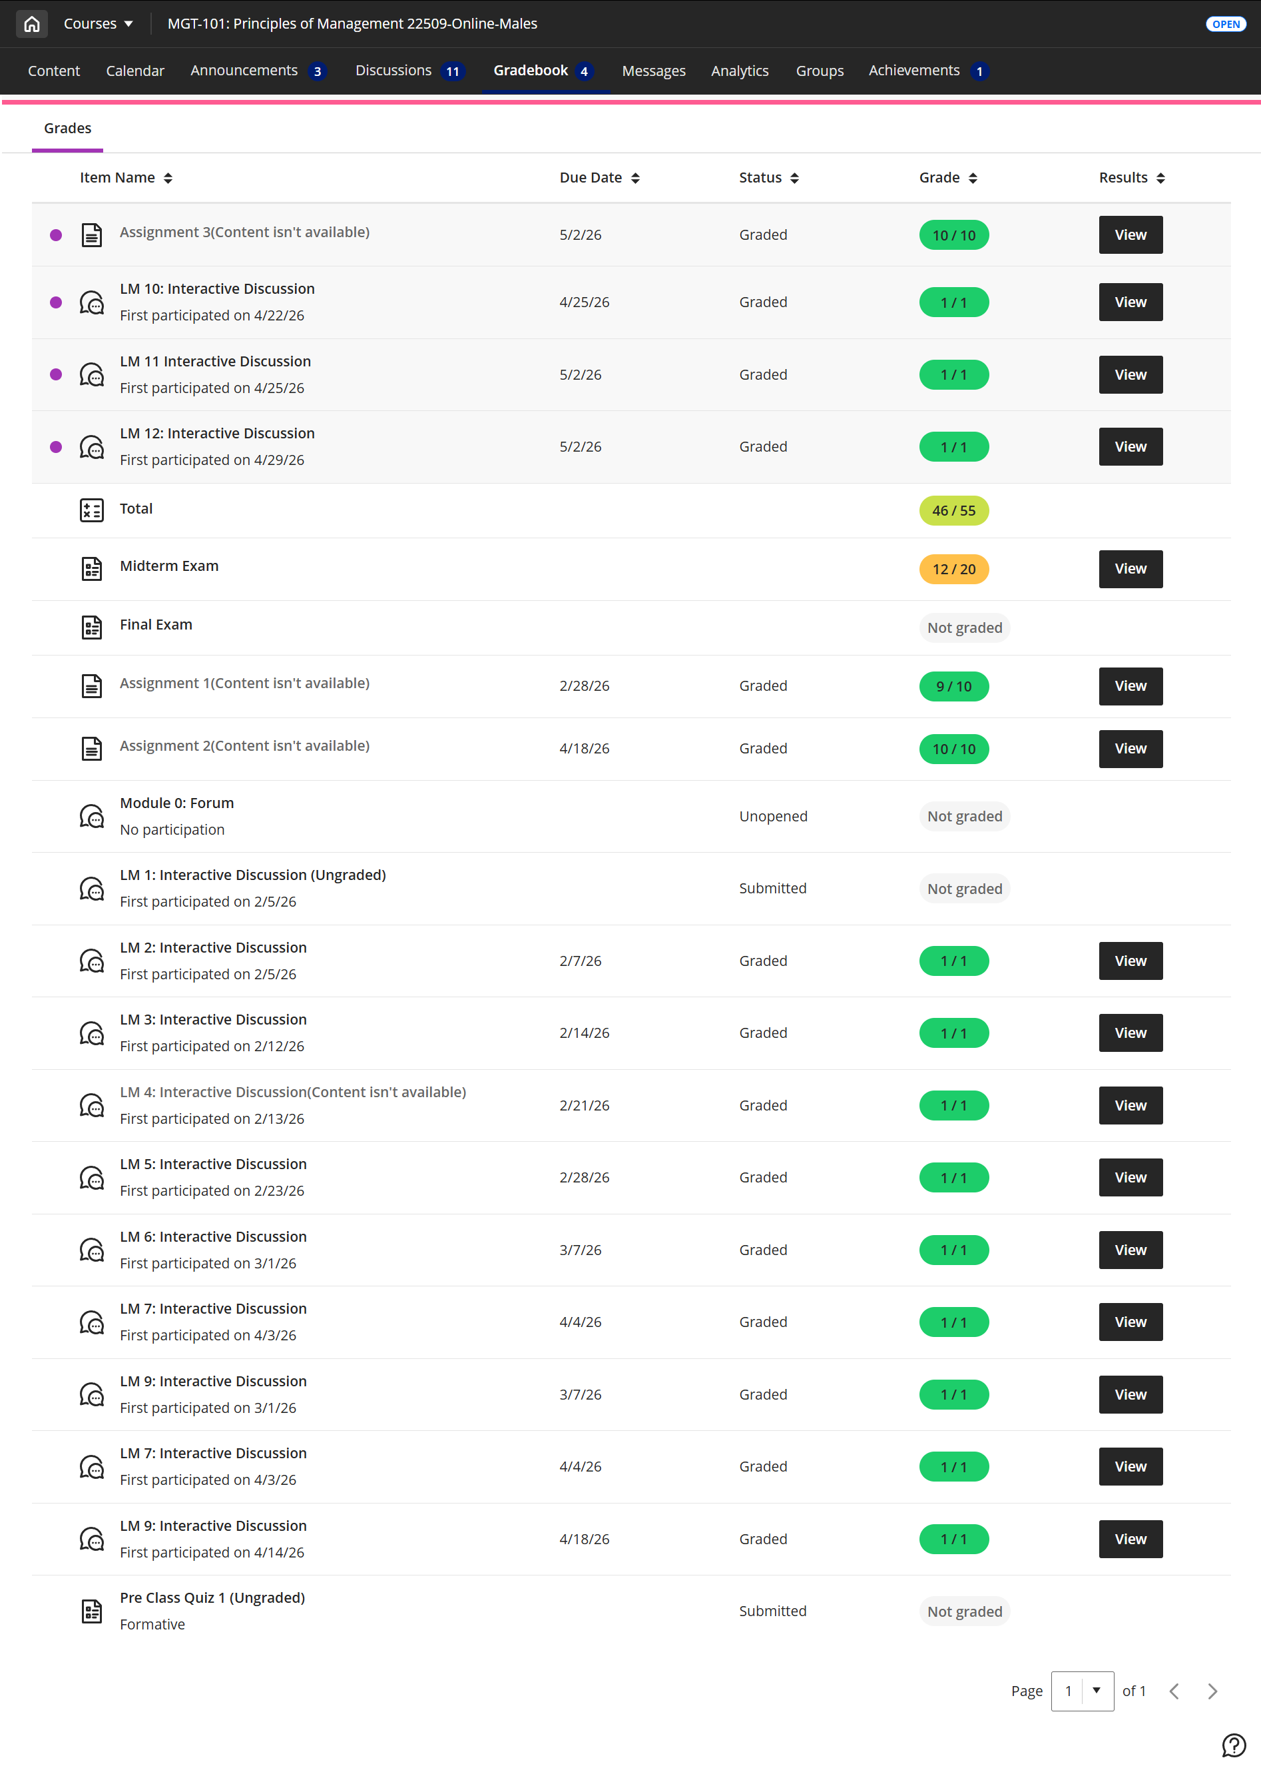This screenshot has width=1261, height=1780.
Task: Click the LM 5 discussion icon
Action: pyautogui.click(x=92, y=1177)
